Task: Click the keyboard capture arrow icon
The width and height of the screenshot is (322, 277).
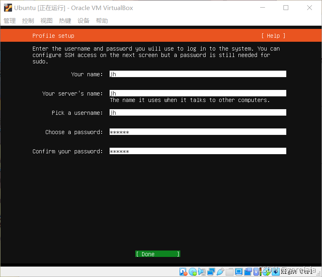Action: tap(276, 272)
